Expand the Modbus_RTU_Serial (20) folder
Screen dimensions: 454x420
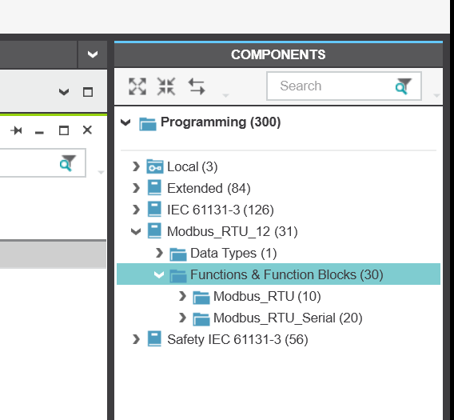tap(182, 318)
